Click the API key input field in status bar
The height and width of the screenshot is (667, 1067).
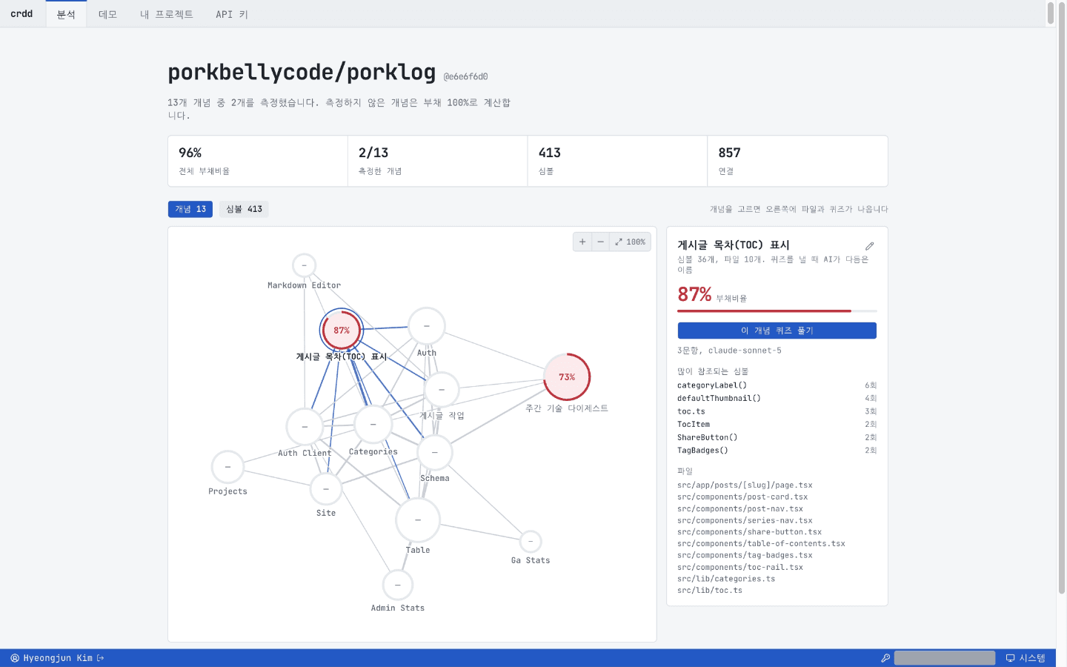pos(945,658)
